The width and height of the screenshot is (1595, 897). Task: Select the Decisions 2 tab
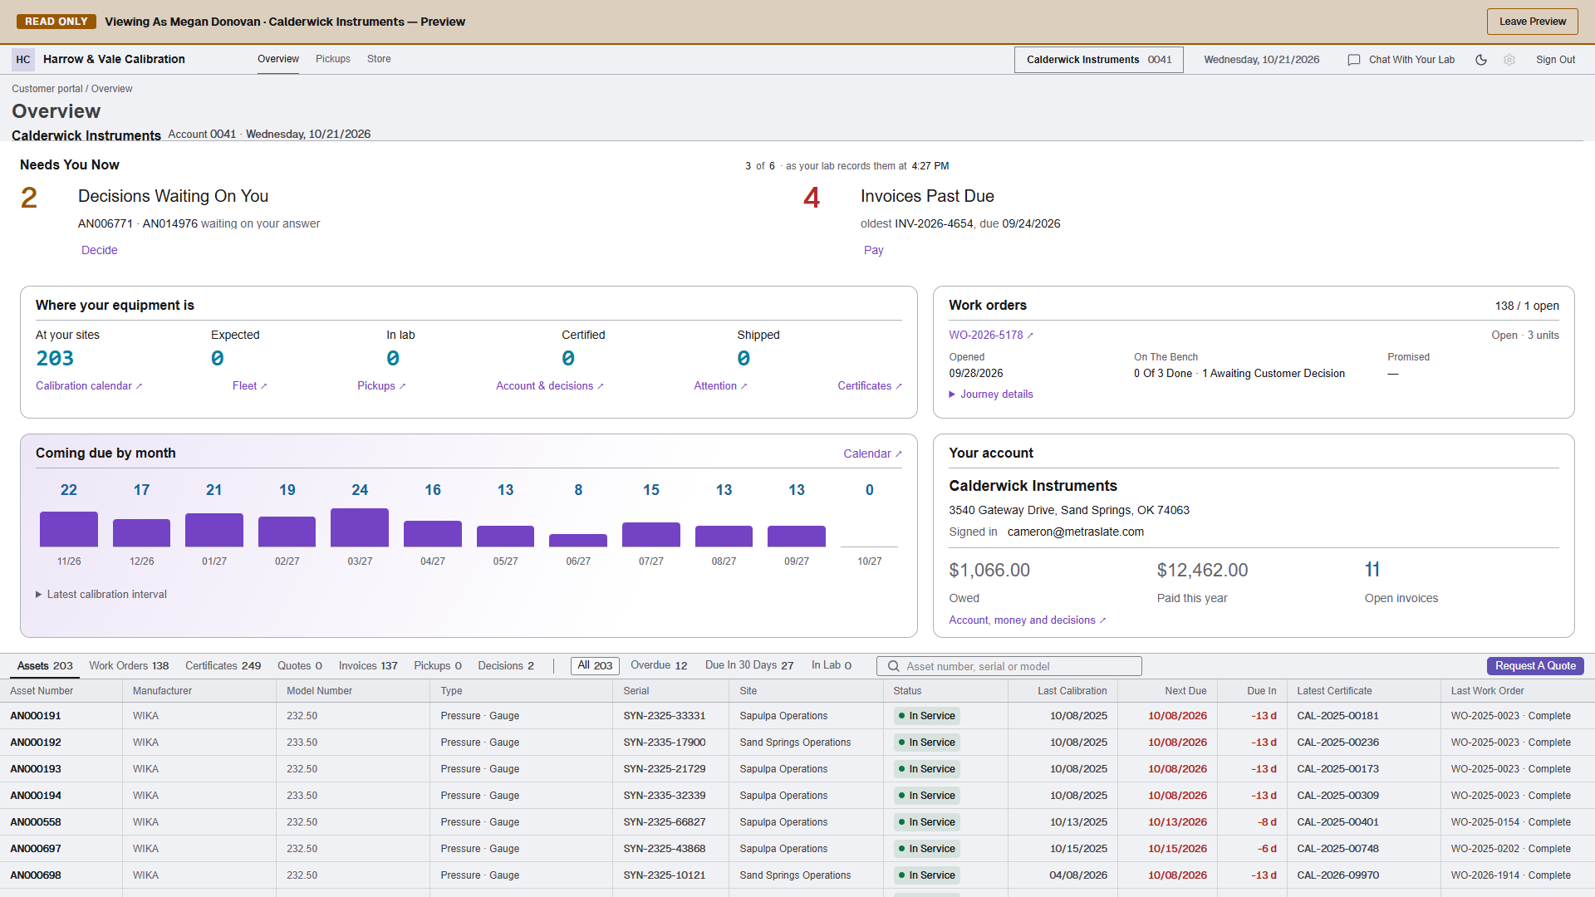[x=506, y=666]
